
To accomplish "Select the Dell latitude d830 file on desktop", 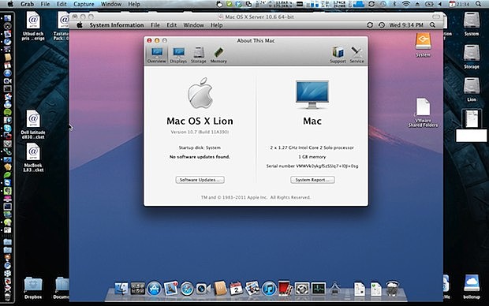I will coord(33,125).
